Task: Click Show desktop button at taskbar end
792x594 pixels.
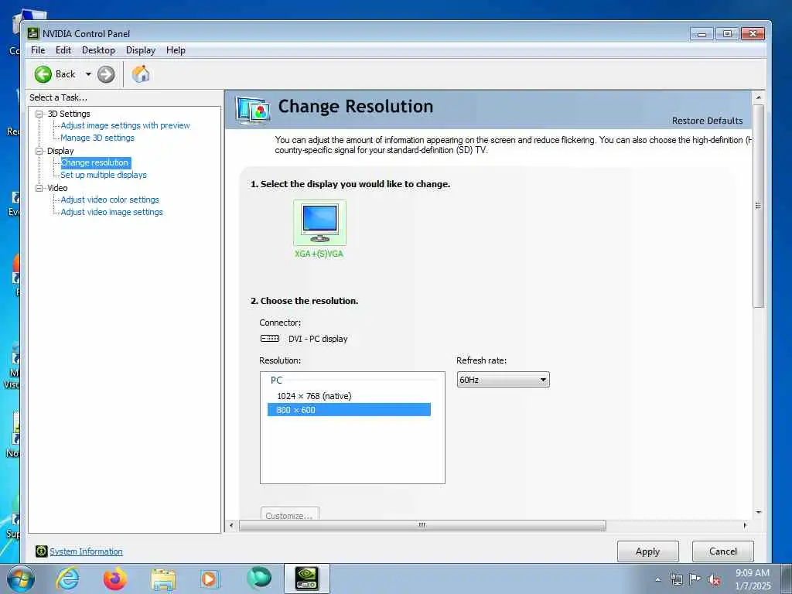Action: coord(787,579)
